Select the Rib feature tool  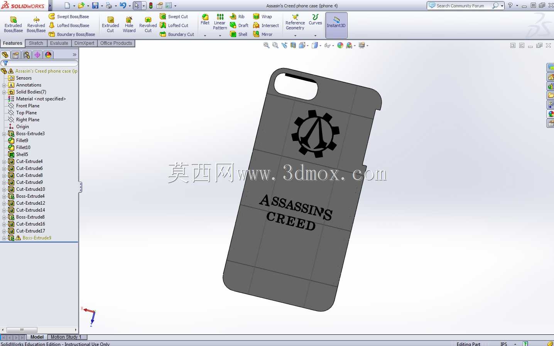(237, 17)
